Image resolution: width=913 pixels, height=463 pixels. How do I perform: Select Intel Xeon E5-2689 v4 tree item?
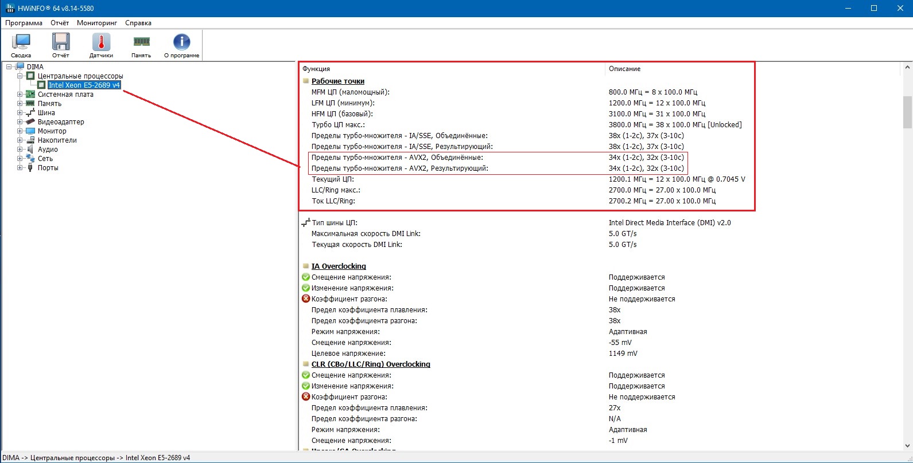tap(84, 85)
